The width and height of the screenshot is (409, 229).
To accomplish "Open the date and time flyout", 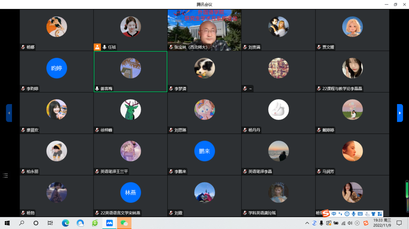I will coord(382,223).
